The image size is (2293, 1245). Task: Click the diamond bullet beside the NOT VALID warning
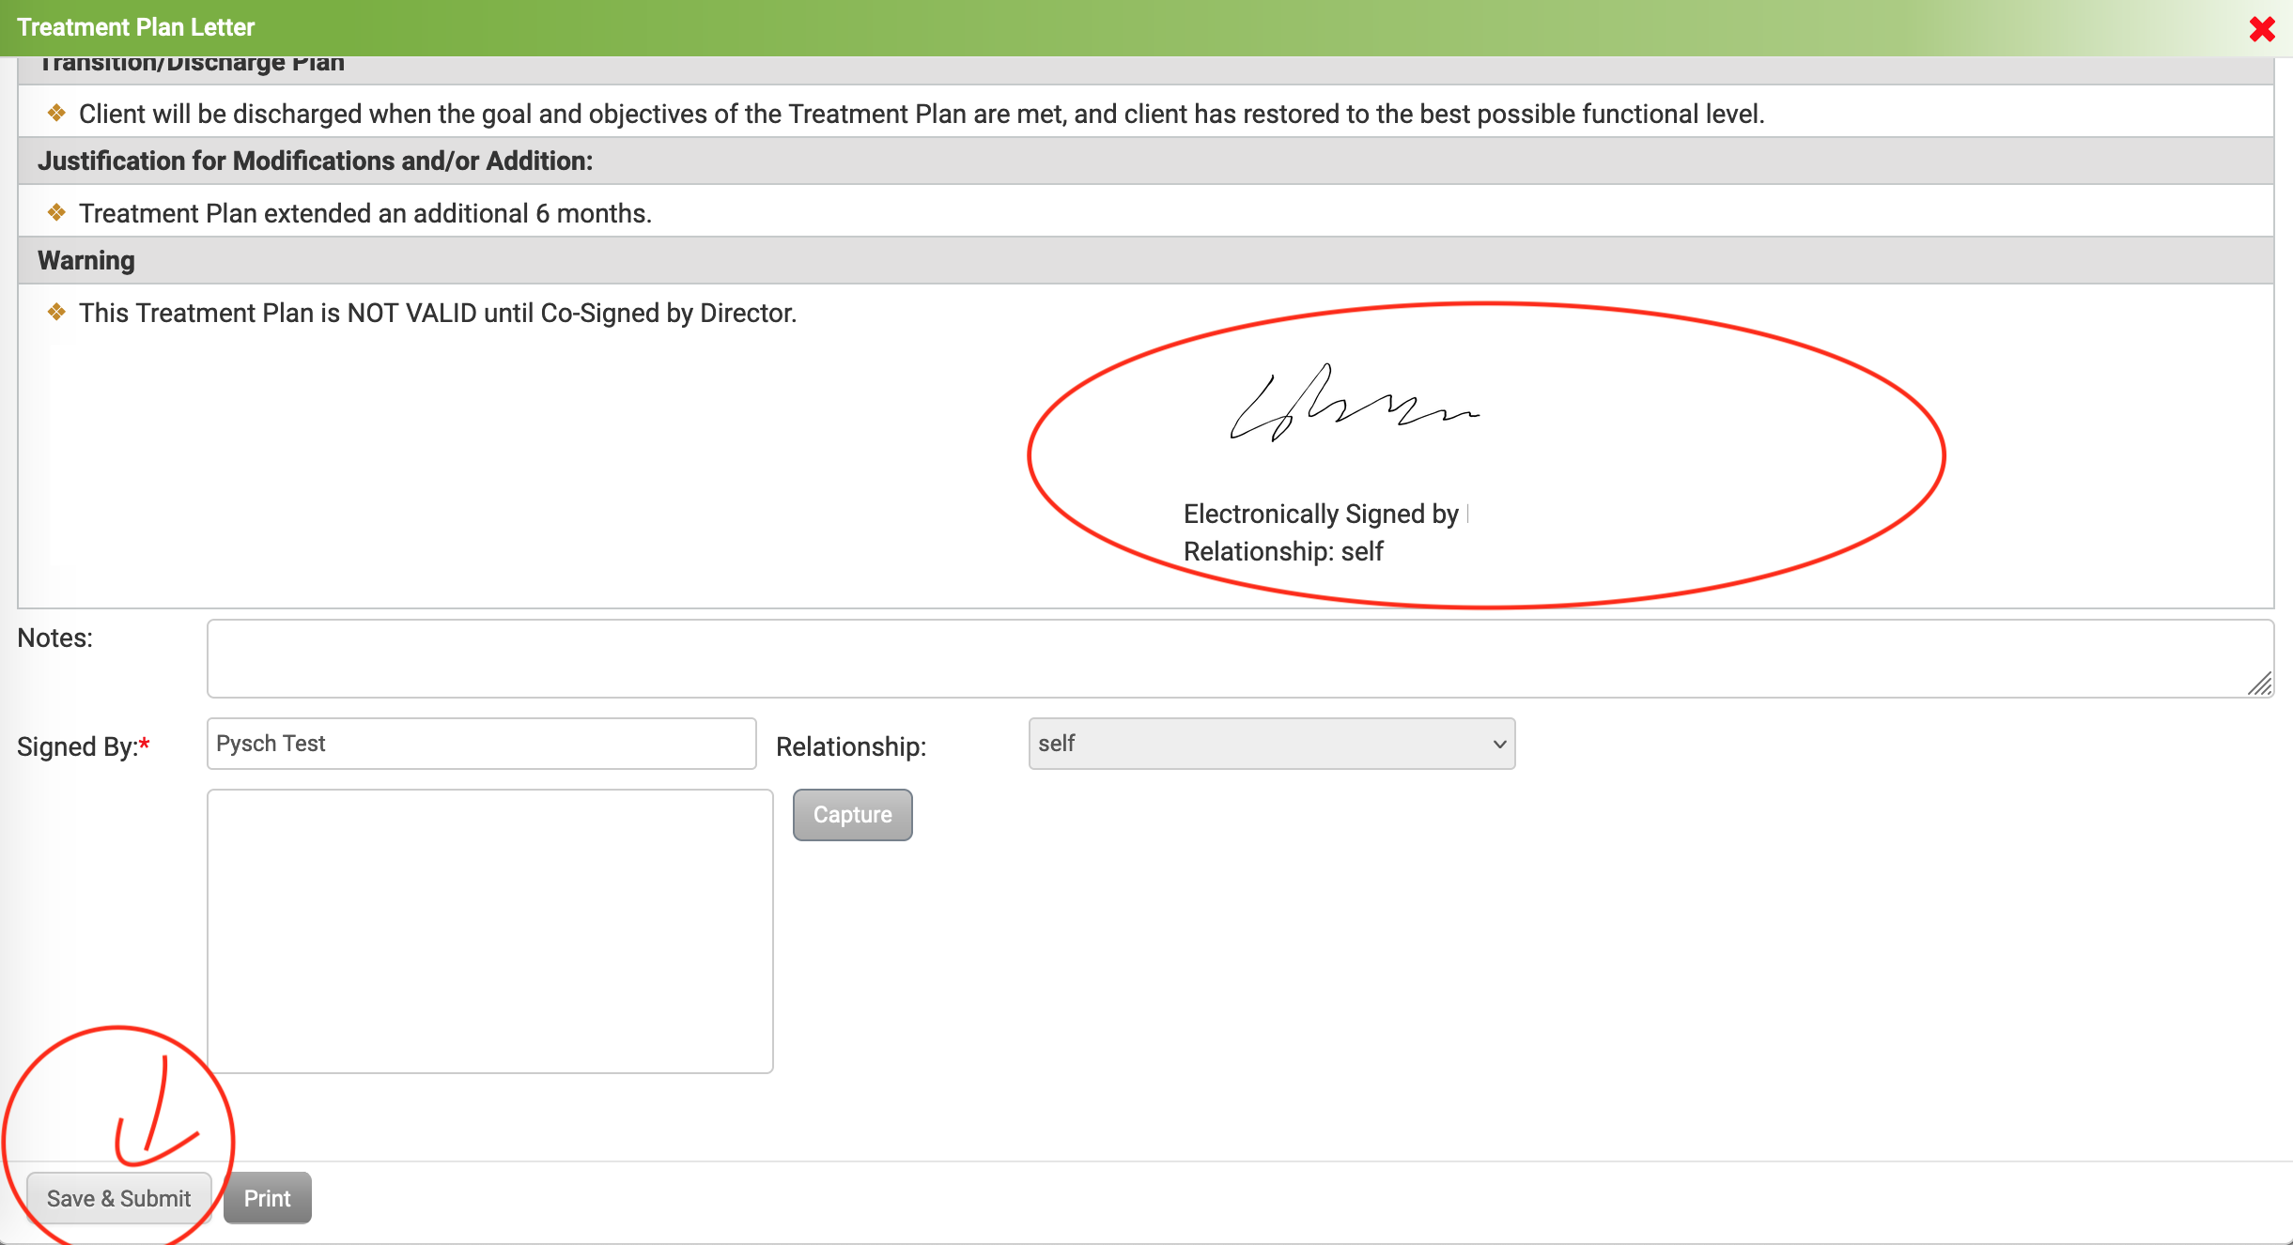pyautogui.click(x=56, y=313)
